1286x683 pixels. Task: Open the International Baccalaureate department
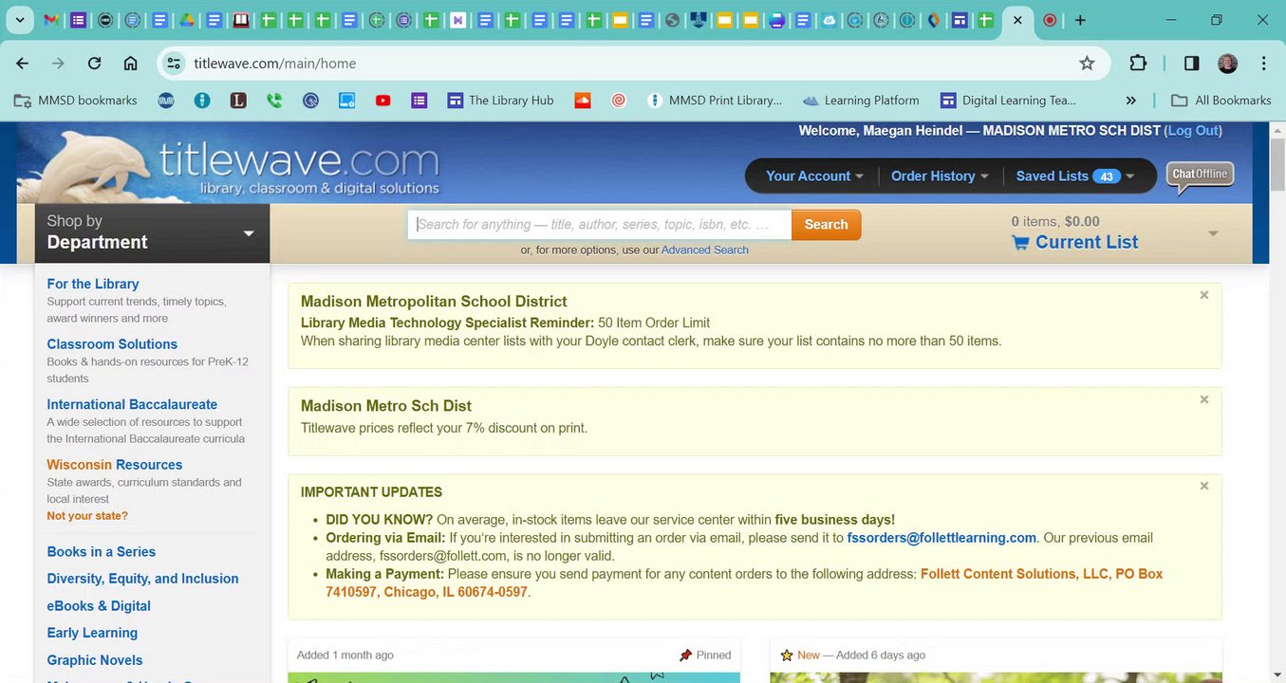click(132, 404)
